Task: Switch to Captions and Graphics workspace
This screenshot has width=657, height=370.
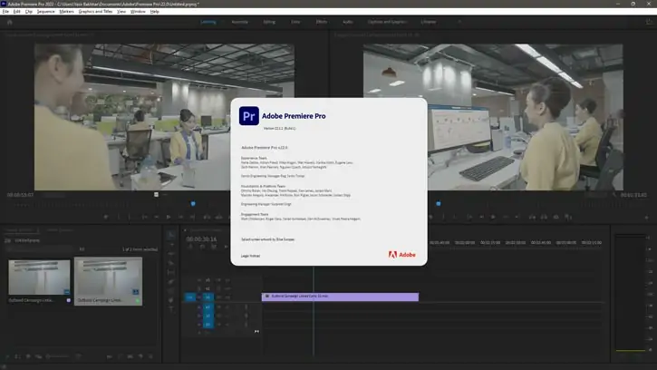Action: [x=388, y=22]
